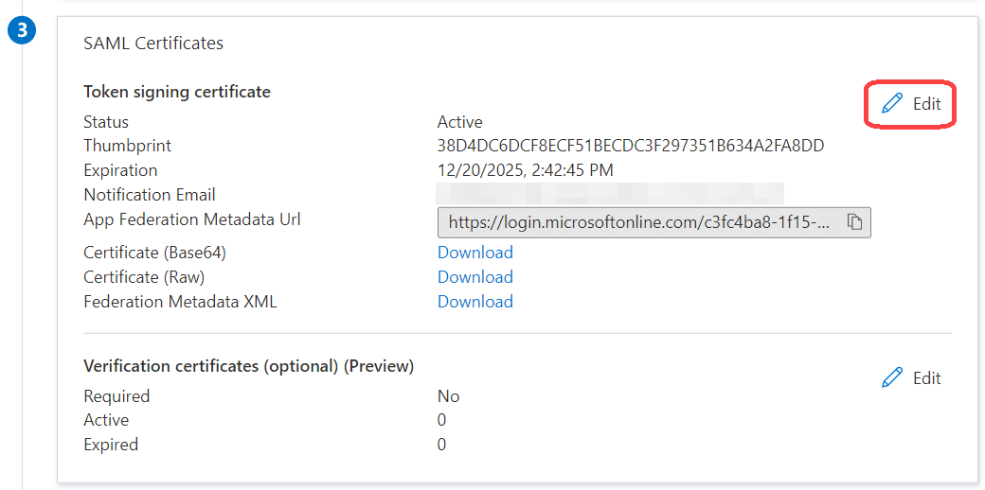Click the Required value showing No
The width and height of the screenshot is (985, 490).
[x=448, y=396]
